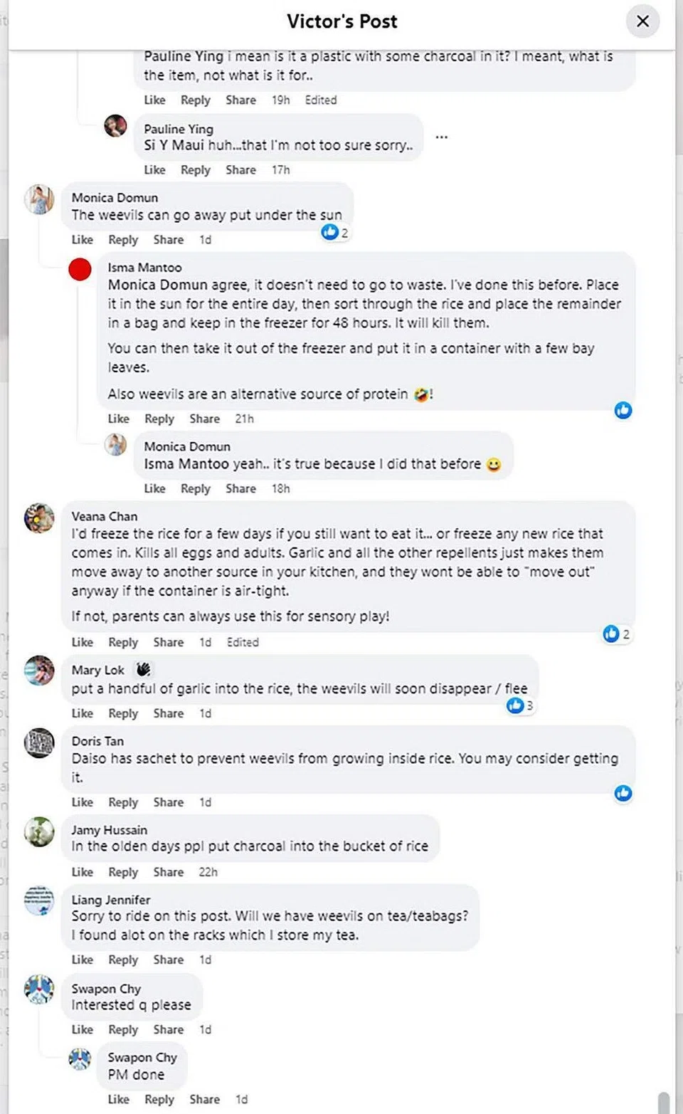Share Veana Chan's comment
683x1114 pixels.
point(169,642)
